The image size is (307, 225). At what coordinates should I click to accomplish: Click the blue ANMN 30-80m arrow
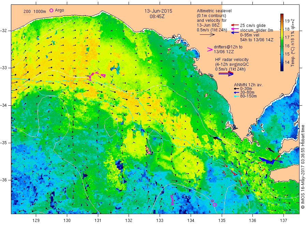[x=236, y=92]
